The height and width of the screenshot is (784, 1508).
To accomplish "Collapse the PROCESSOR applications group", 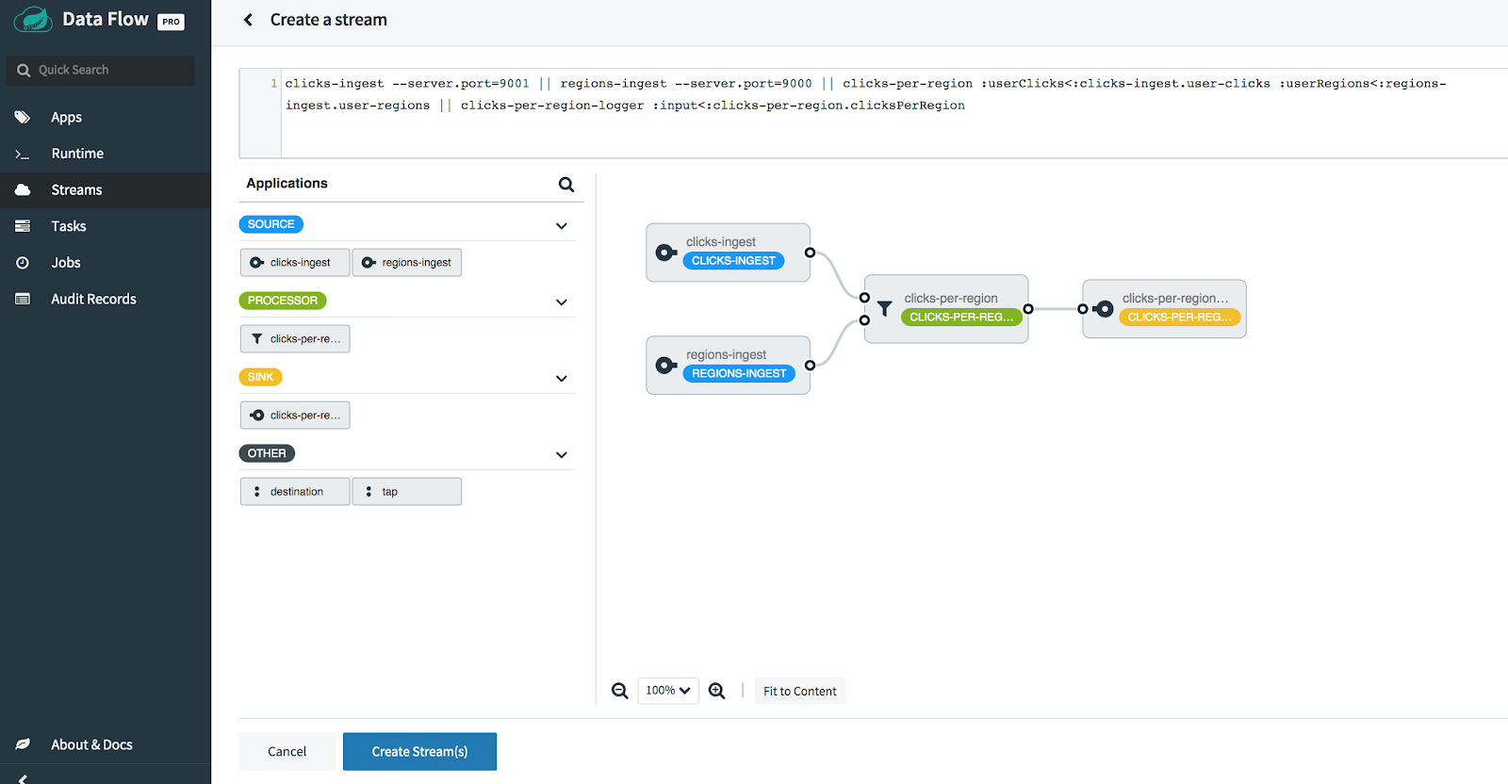I will [x=562, y=302].
